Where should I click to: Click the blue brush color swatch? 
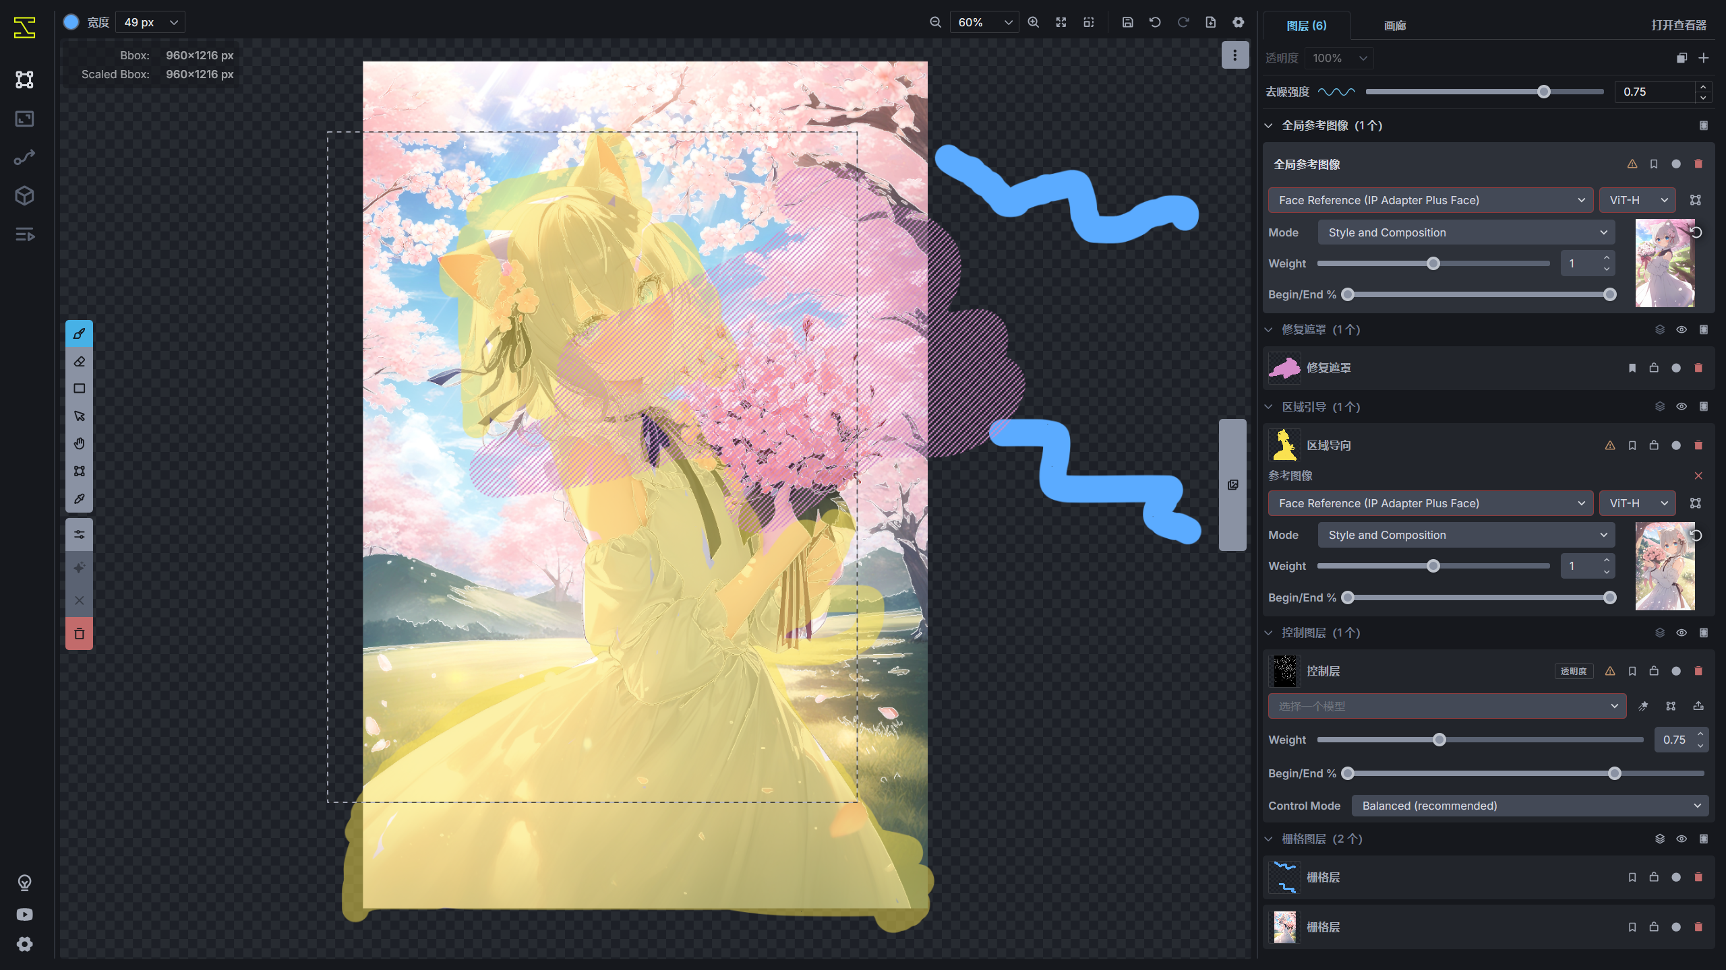(71, 22)
